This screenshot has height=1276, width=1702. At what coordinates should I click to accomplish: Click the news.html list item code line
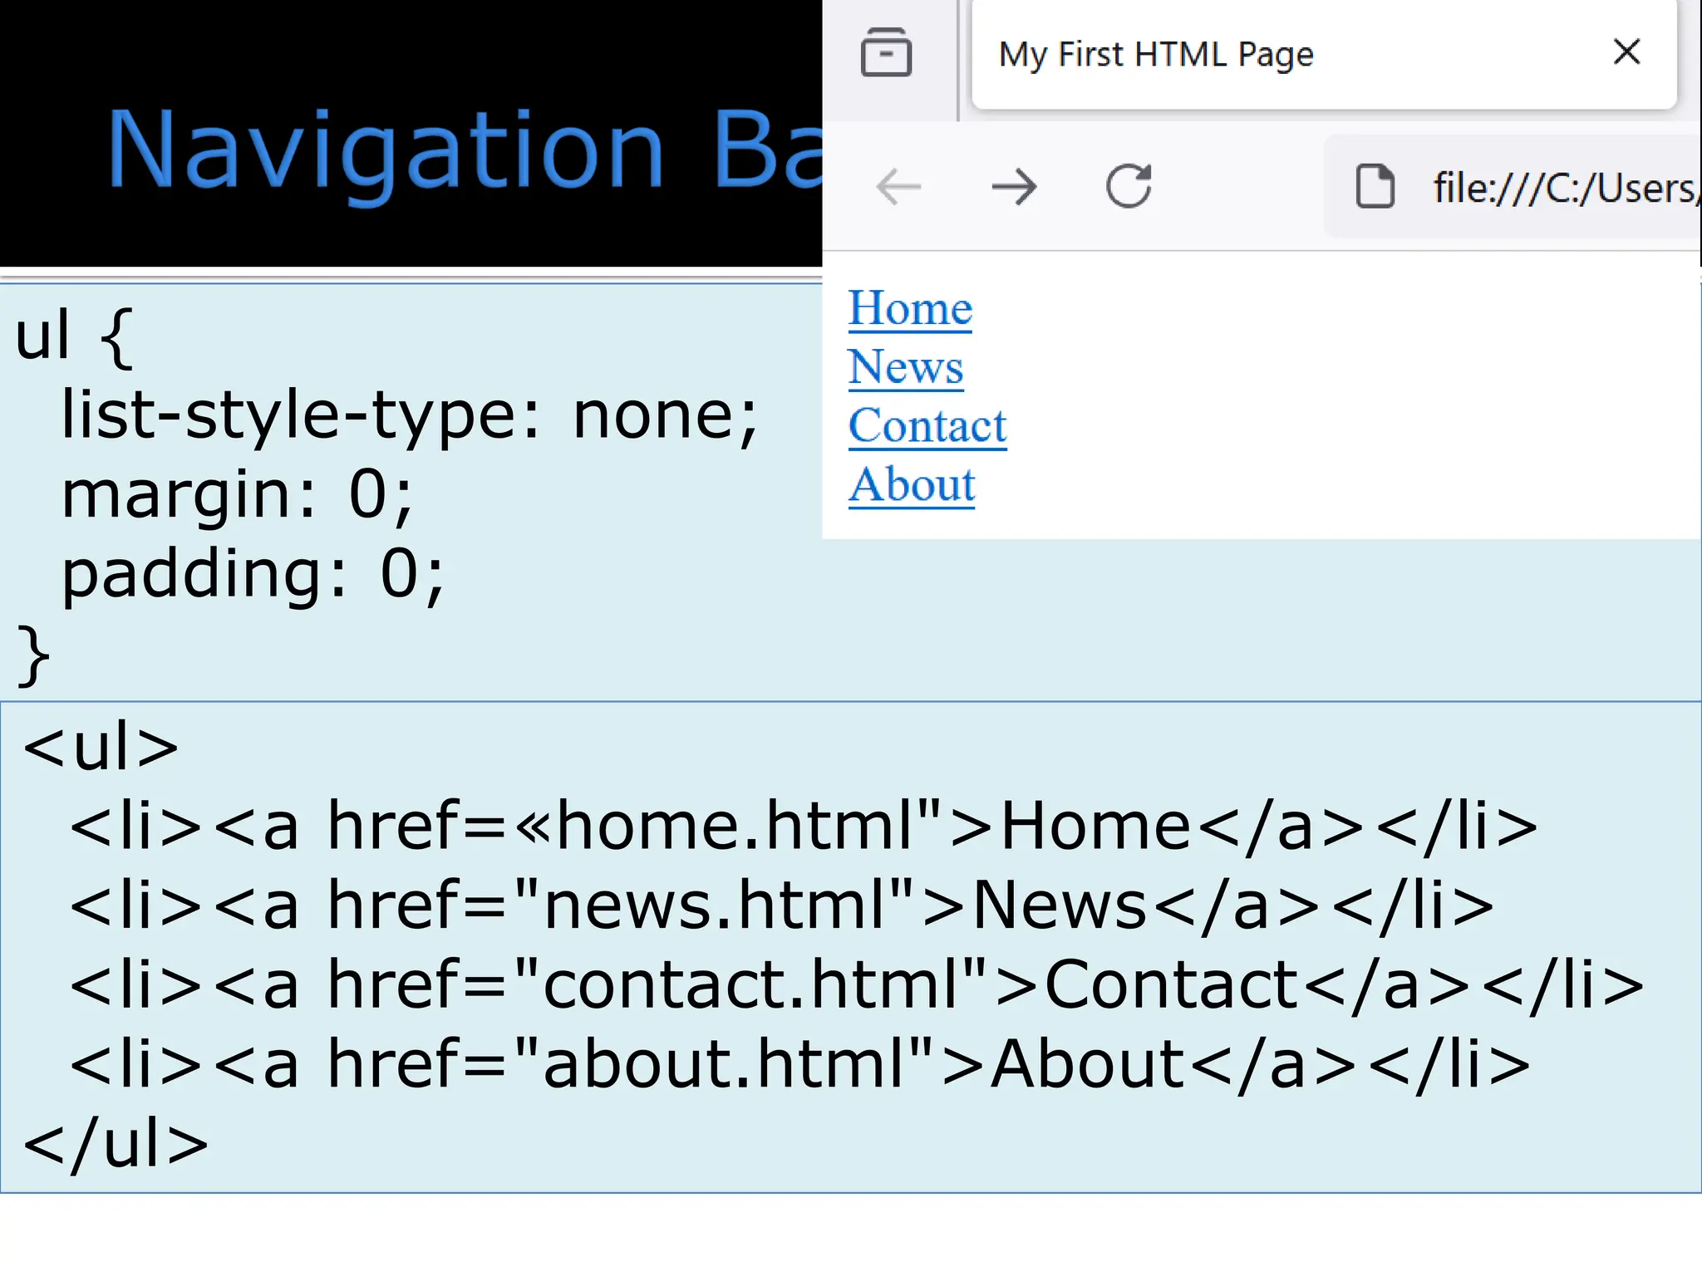click(x=781, y=905)
